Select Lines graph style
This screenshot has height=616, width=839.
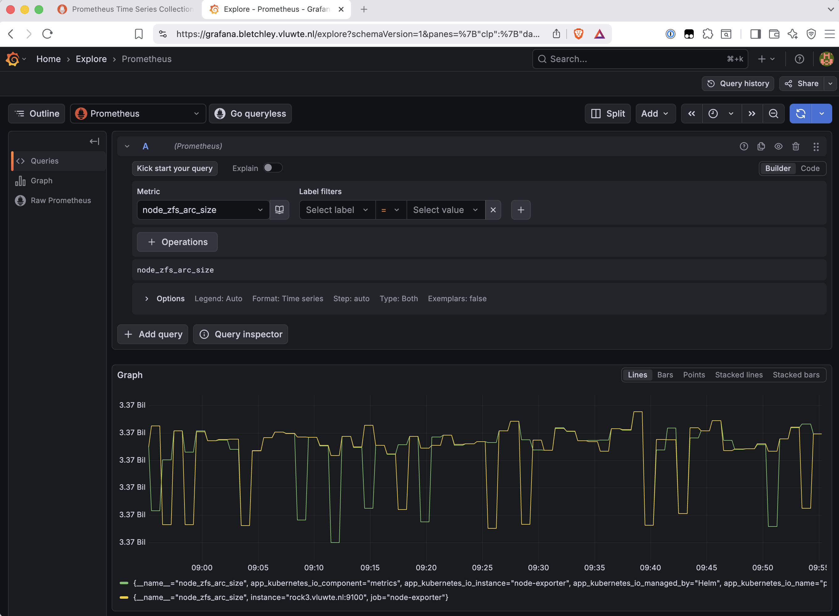(x=637, y=375)
